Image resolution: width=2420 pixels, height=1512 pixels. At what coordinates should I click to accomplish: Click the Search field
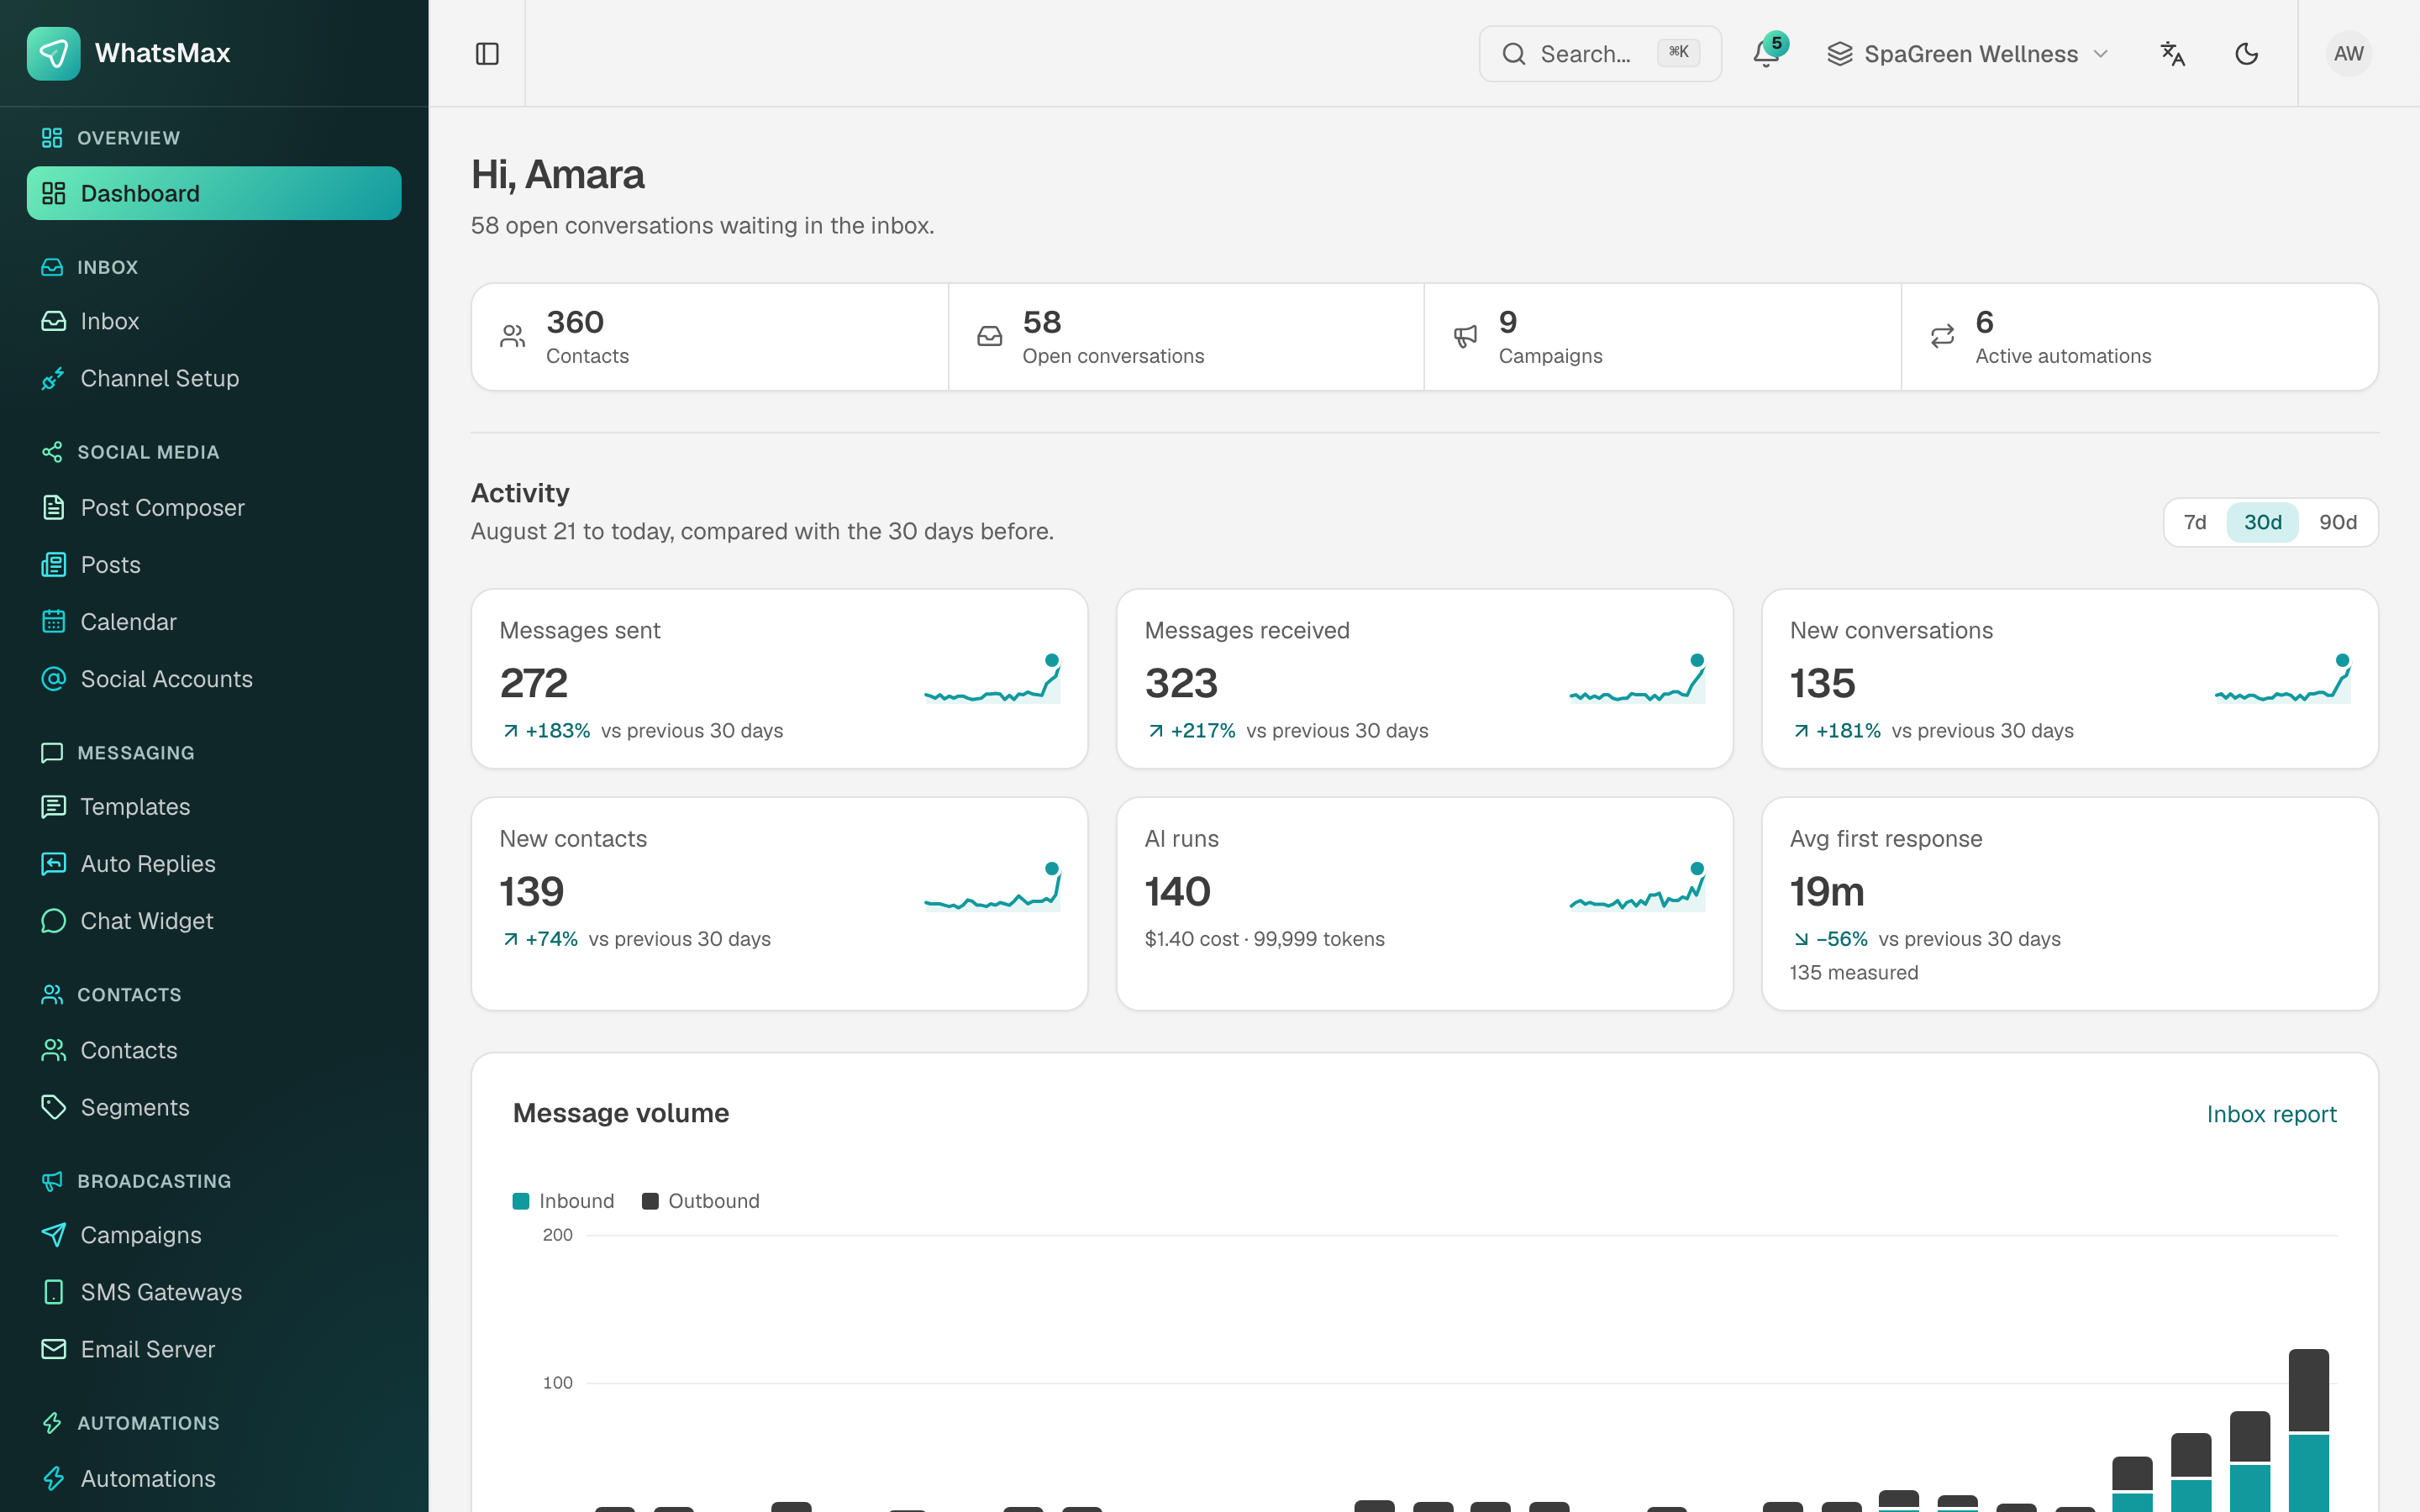point(1600,54)
